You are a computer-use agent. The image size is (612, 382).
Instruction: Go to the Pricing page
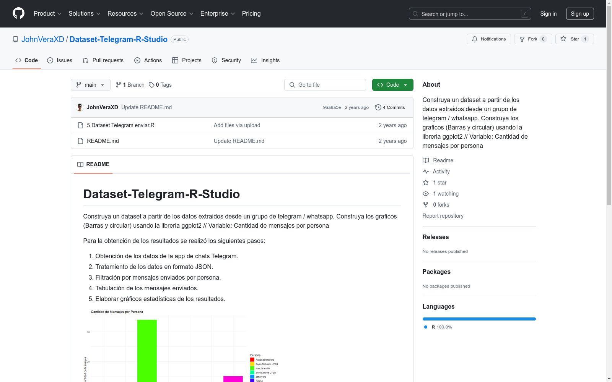[x=251, y=14]
